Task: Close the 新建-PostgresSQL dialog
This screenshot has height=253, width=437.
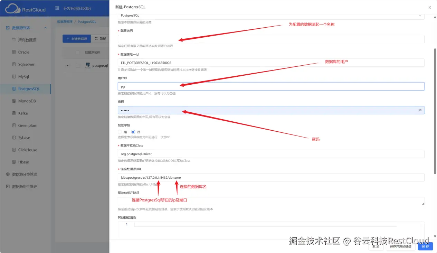Action: coord(430,7)
